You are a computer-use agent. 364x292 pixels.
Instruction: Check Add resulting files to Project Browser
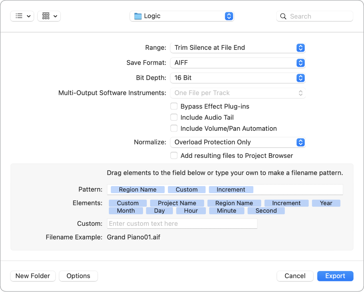tap(174, 156)
